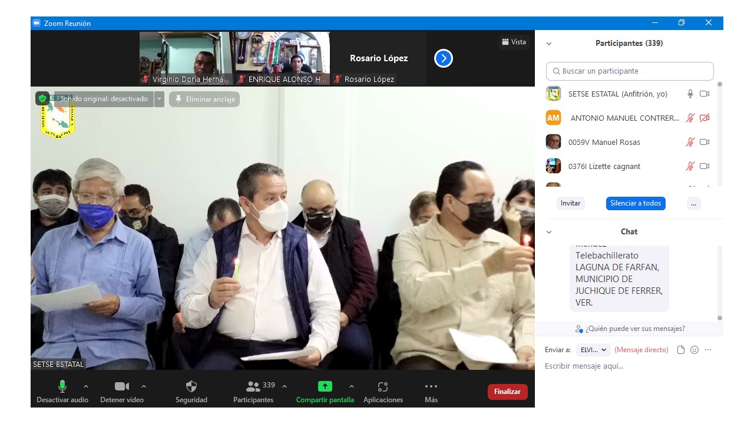The image size is (754, 424).
Task: Click the SETSE logo on the main video
Action: [58, 117]
